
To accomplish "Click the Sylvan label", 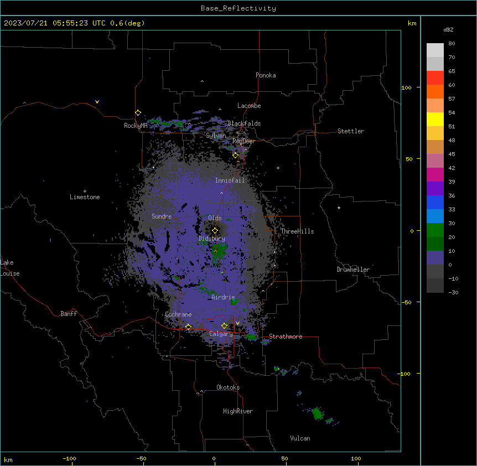I will [x=216, y=136].
